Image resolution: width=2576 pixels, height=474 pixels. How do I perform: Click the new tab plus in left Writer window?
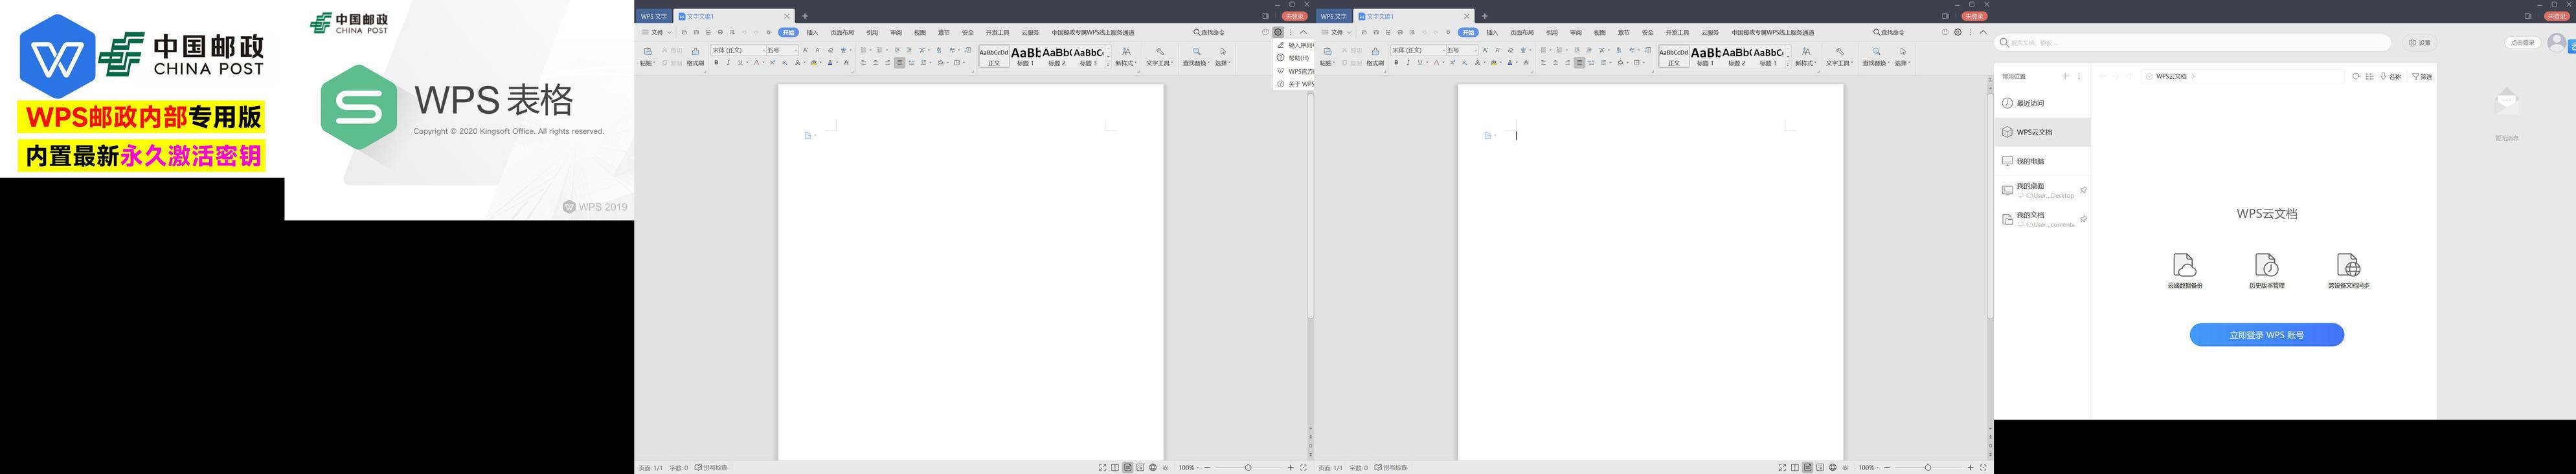coord(805,16)
